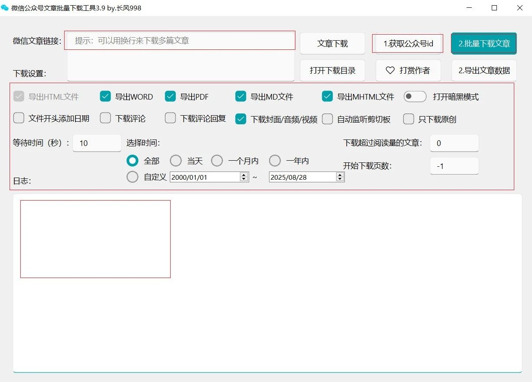Screen dimensions: 532x382
Task: Click the 打赏作者 button
Action: click(408, 70)
